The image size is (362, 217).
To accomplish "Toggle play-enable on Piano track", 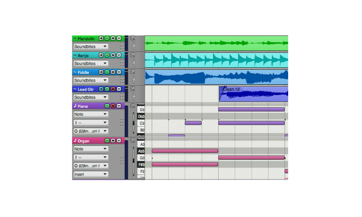I will tap(107, 106).
